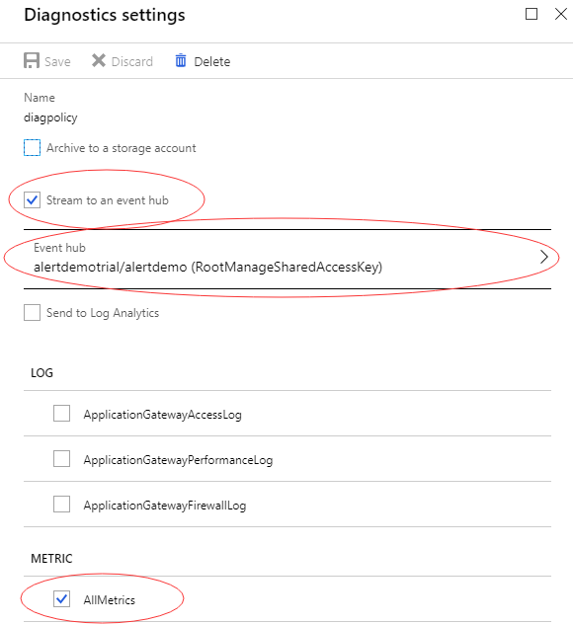Uncheck Stream to an event hub
573x625 pixels.
click(32, 200)
